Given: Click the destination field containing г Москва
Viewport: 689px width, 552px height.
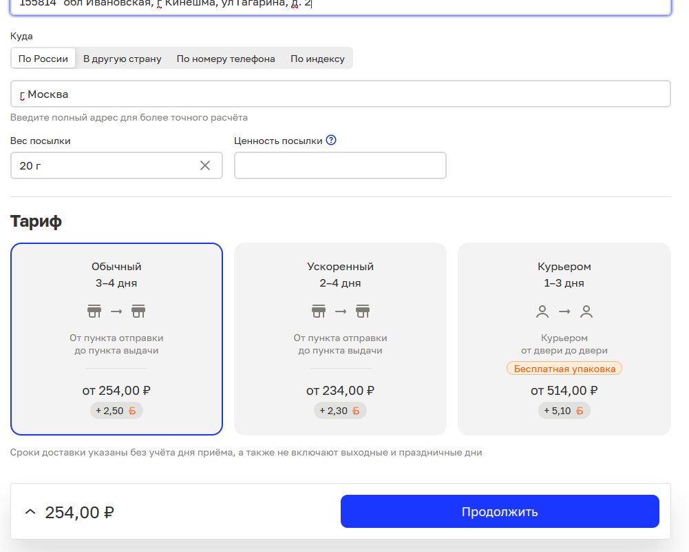Looking at the screenshot, I should click(x=340, y=94).
